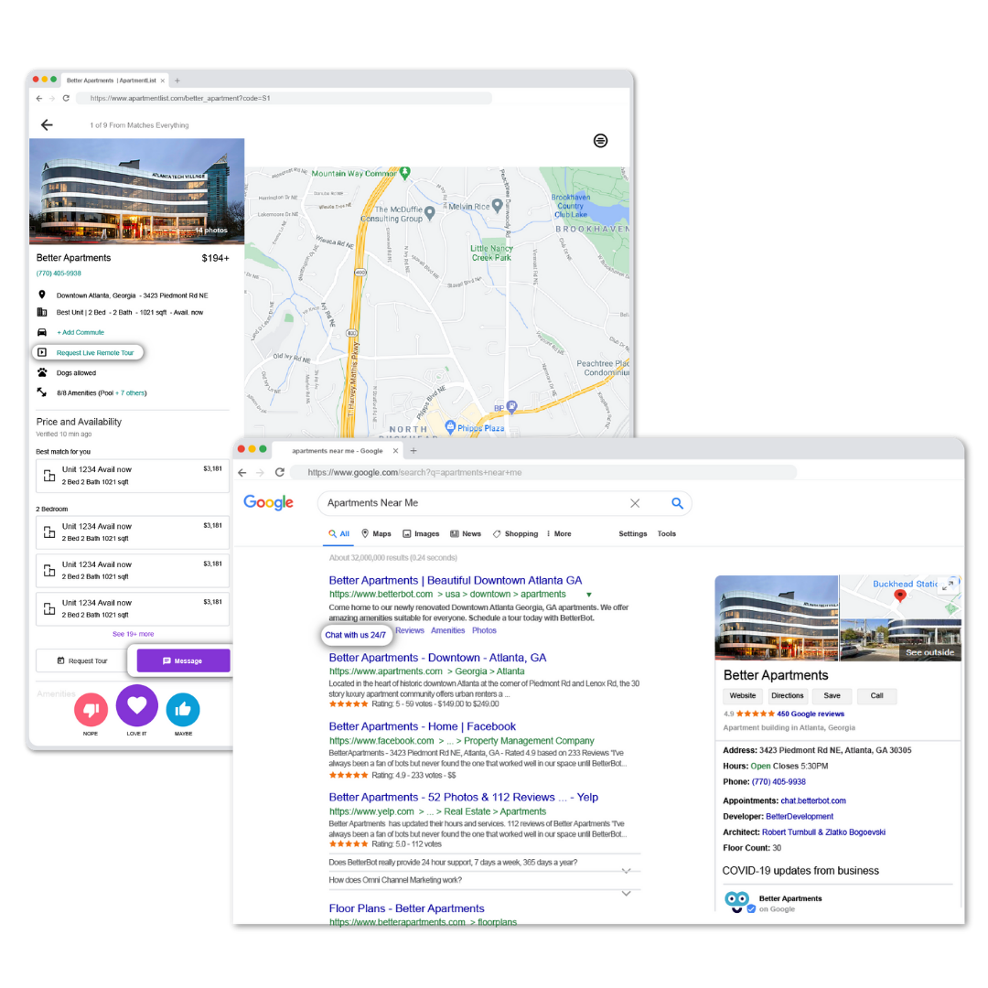Click in the Apartments Near Me search field
Image resolution: width=988 pixels, height=988 pixels.
pos(473,503)
